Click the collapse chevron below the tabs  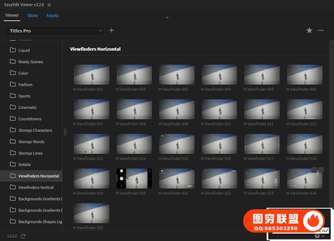pos(166,18)
